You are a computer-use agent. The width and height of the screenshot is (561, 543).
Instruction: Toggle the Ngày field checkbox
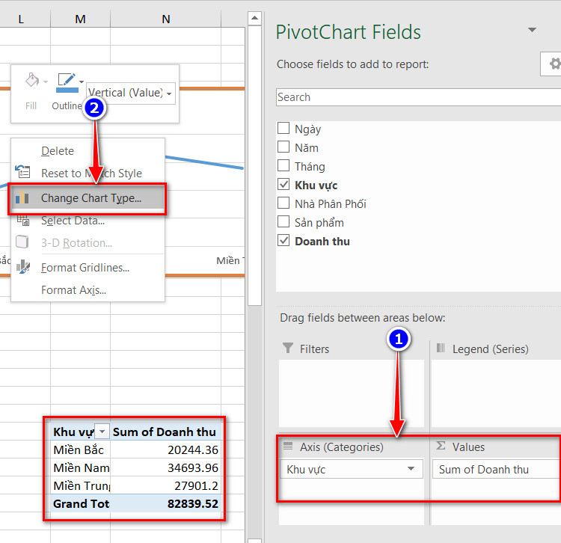click(x=283, y=128)
